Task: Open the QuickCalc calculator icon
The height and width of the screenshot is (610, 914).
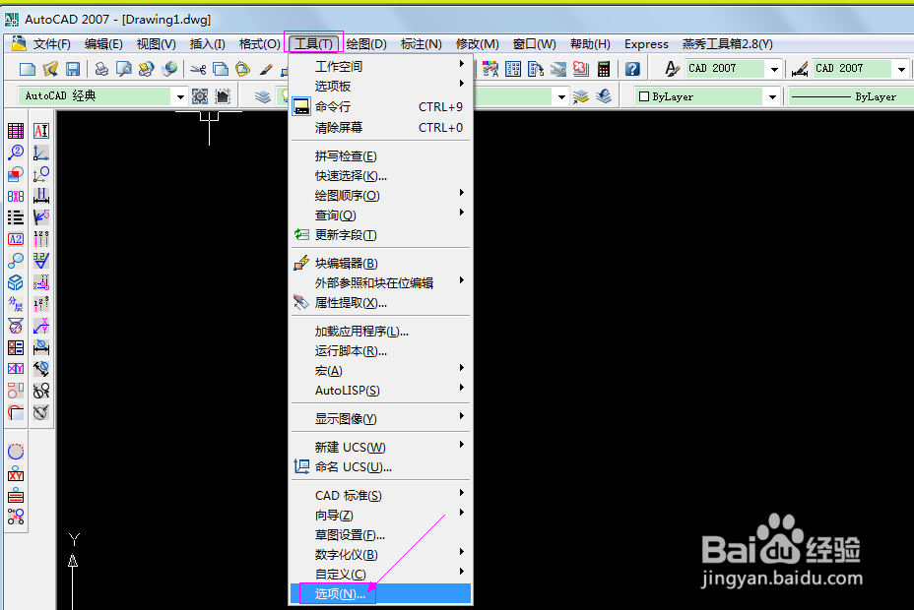Action: point(604,69)
